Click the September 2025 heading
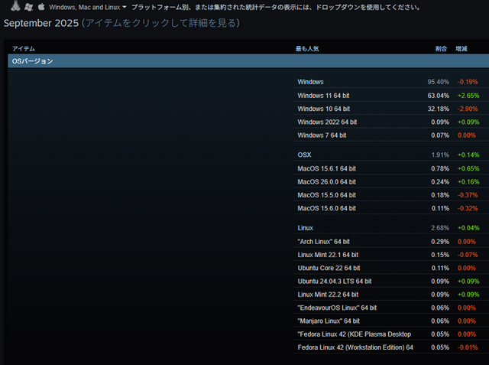This screenshot has width=489, height=365. (41, 24)
